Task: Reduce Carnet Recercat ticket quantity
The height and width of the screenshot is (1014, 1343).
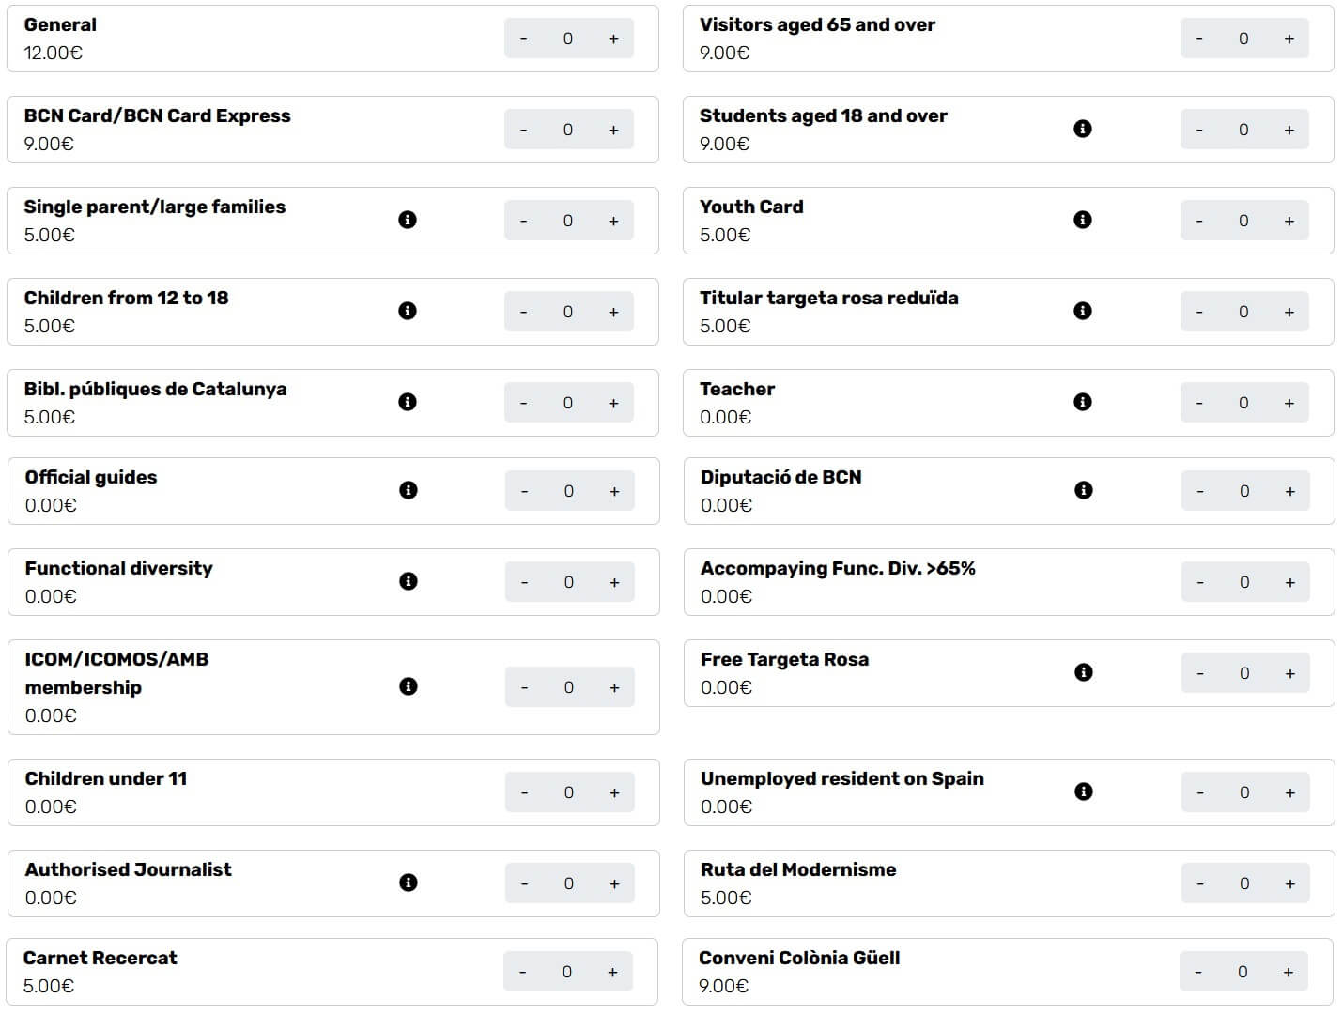Action: 522,972
